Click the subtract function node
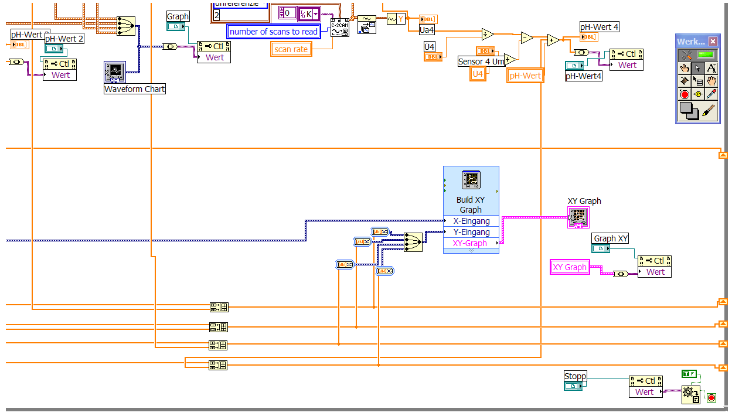This screenshot has height=416, width=732. 527,37
